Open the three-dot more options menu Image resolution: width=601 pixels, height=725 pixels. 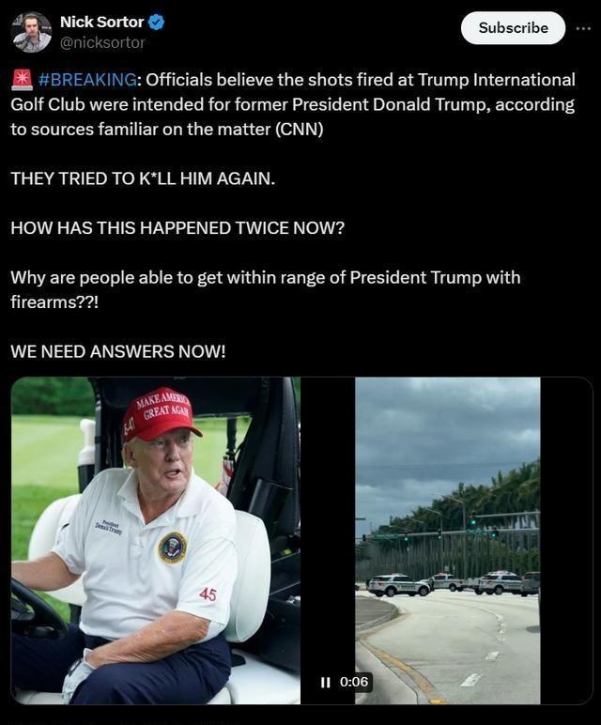[x=583, y=28]
